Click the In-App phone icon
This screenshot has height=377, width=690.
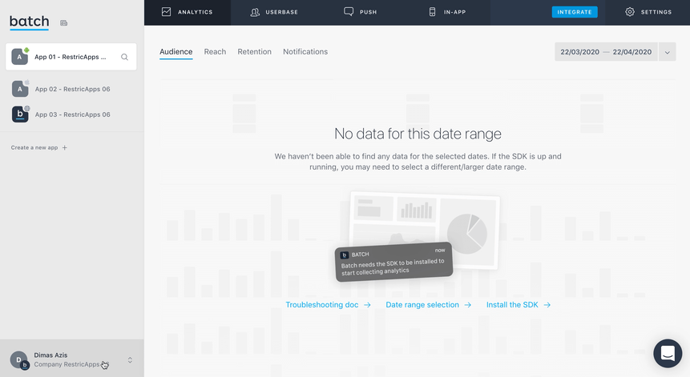pos(432,12)
